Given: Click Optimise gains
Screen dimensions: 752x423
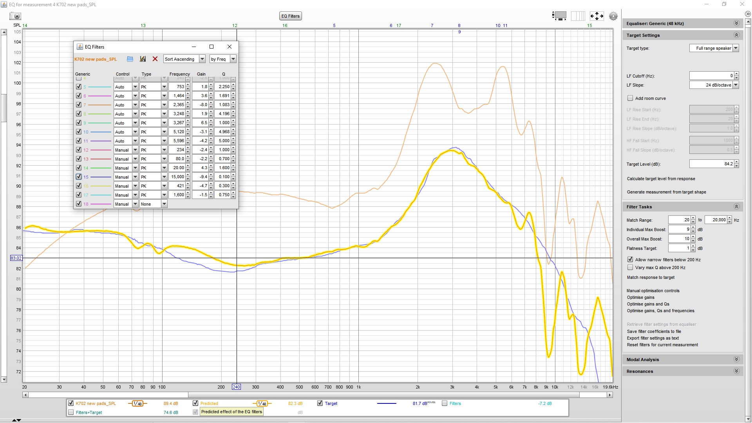Looking at the screenshot, I should pos(640,297).
